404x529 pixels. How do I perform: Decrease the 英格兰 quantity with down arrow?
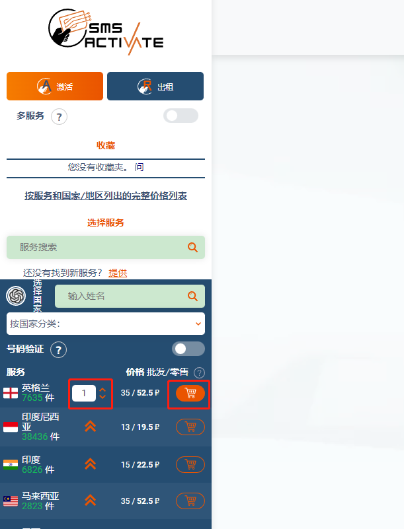(x=102, y=397)
